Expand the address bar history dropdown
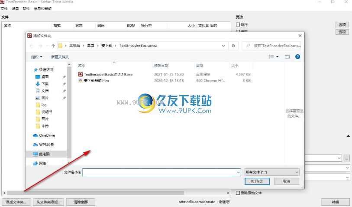This screenshot has height=207, width=352. click(223, 46)
